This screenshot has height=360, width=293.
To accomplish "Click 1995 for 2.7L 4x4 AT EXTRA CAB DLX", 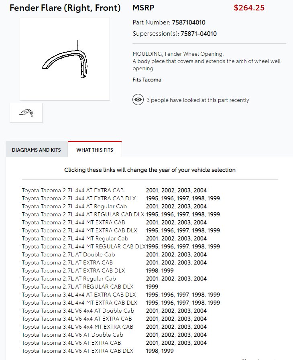I will coord(152,198).
